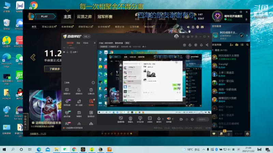Add 手机投屏 phone cast source

(140, 119)
